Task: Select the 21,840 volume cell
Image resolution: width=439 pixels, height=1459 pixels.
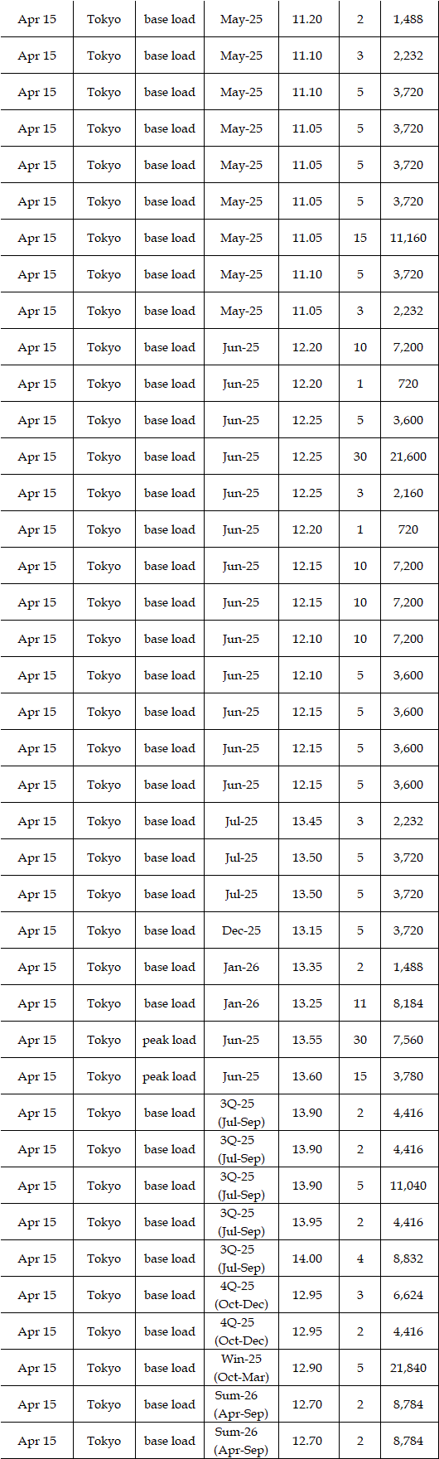Action: (408, 1368)
